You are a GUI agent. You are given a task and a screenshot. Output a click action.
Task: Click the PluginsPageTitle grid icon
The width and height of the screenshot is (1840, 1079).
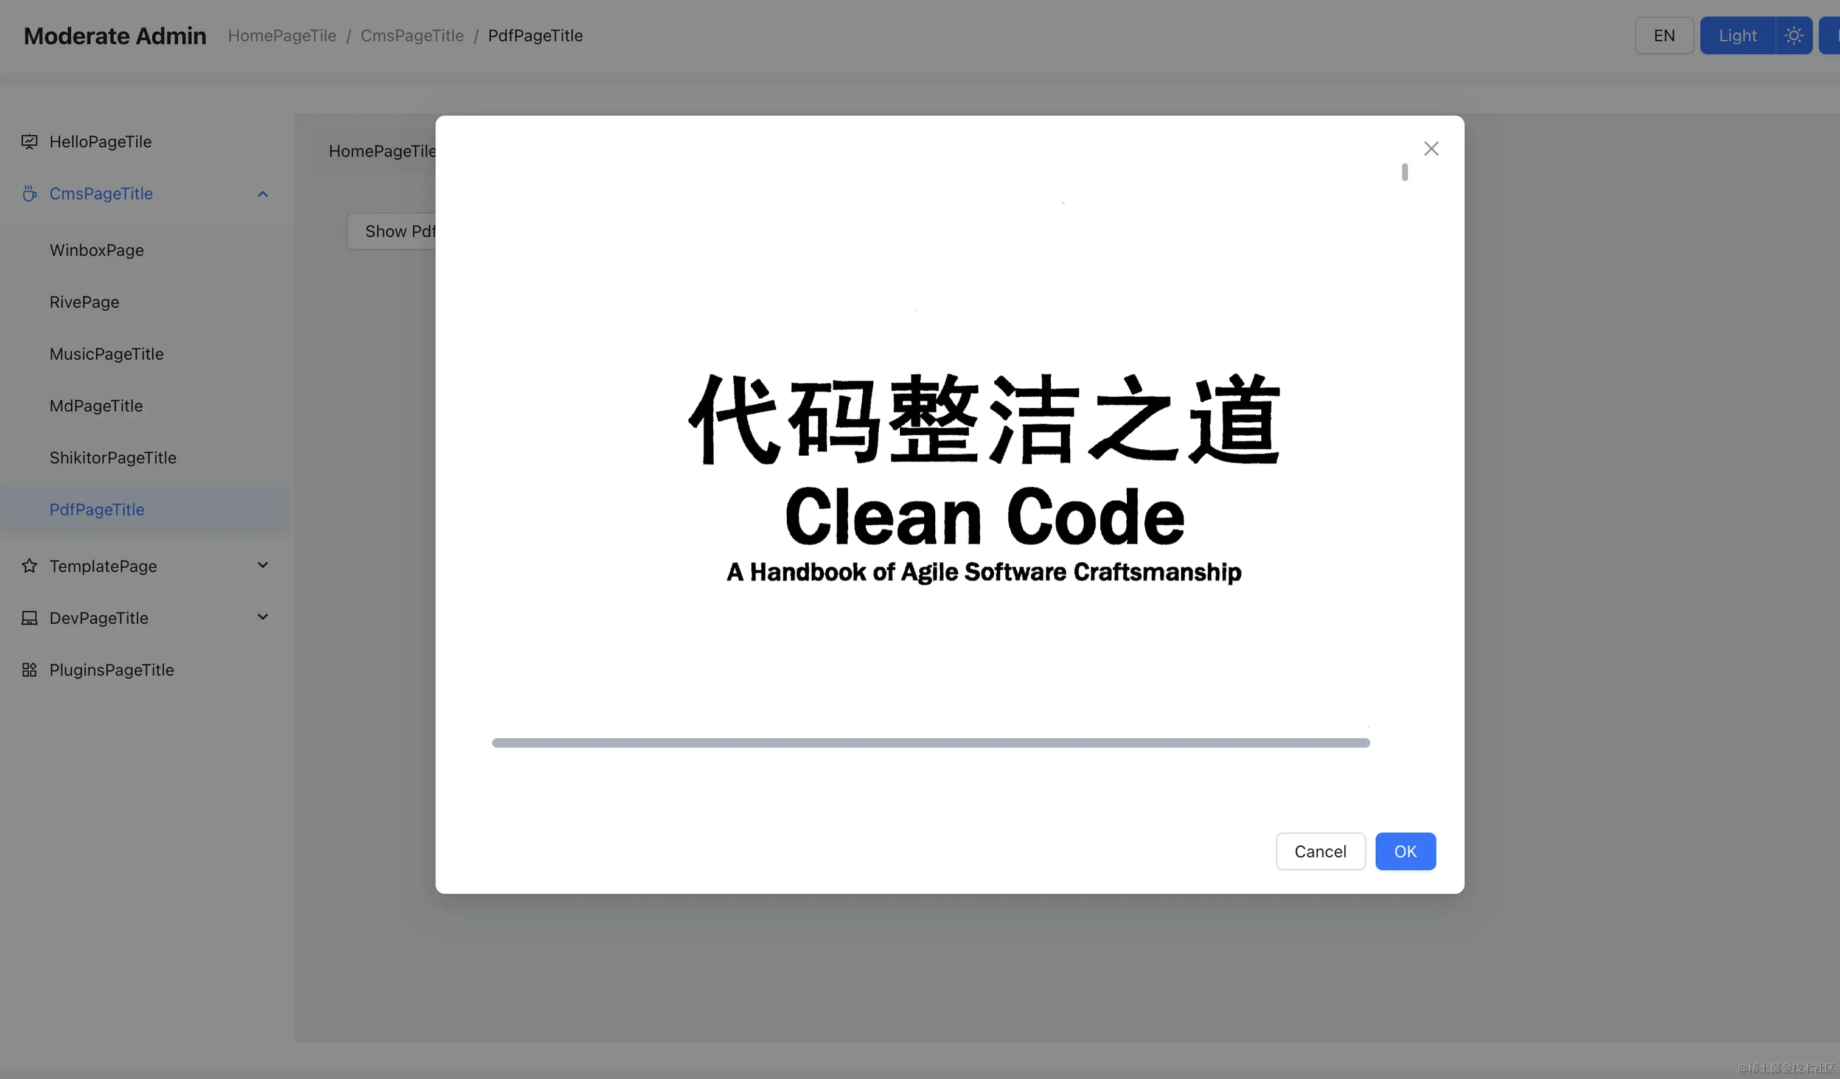tap(29, 669)
